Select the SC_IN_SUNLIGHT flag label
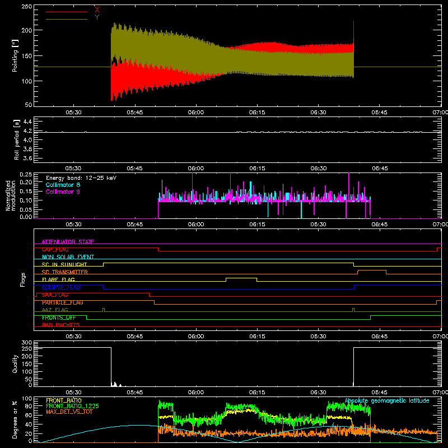 (64, 264)
